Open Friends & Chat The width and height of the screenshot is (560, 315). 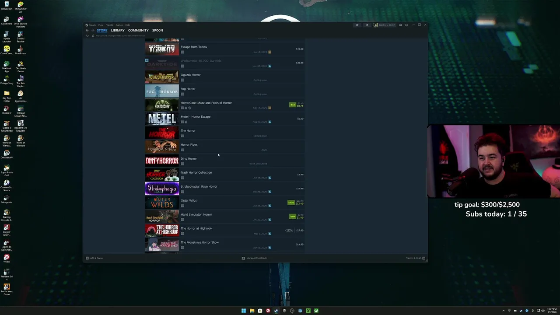pos(415,258)
